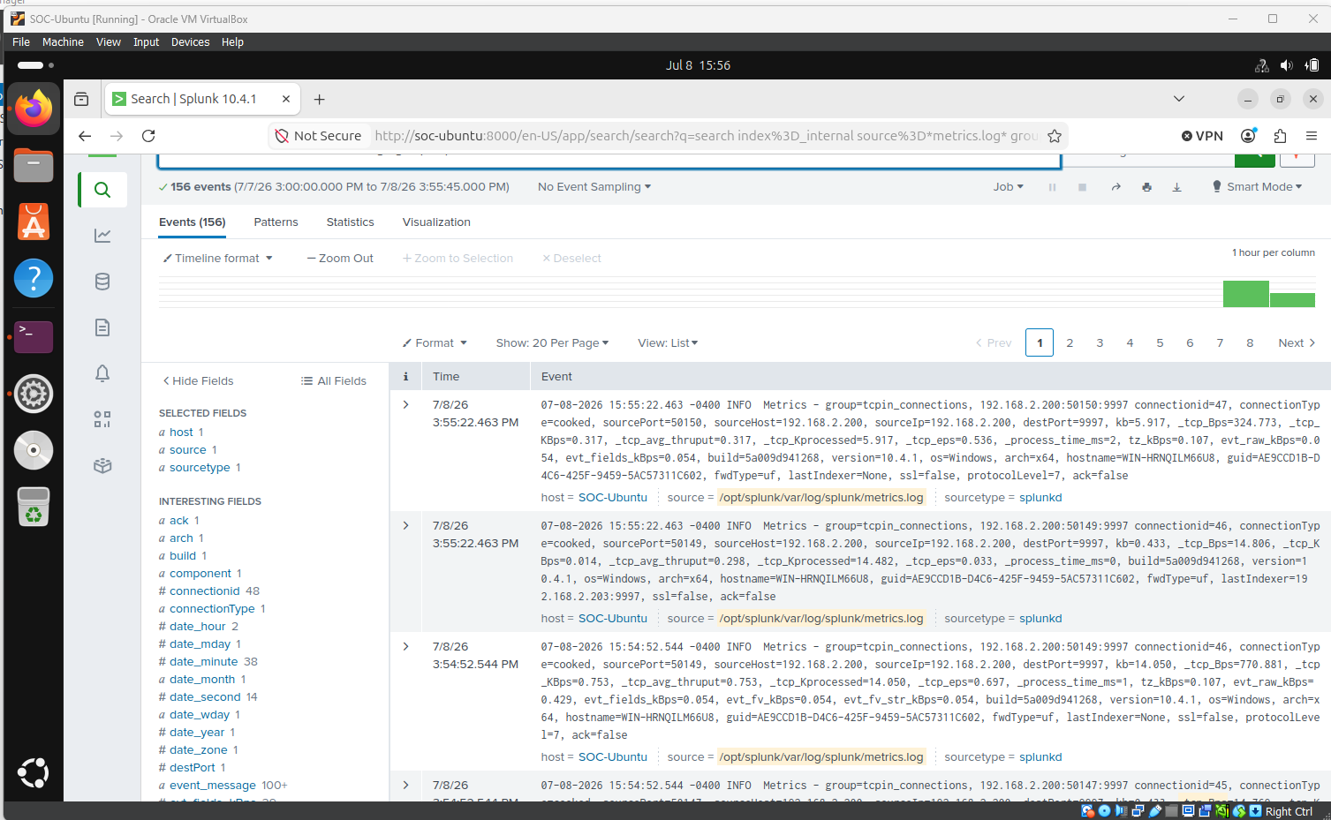Click host value SOC-Ubuntu in first event
The width and height of the screenshot is (1331, 820).
pyautogui.click(x=613, y=498)
